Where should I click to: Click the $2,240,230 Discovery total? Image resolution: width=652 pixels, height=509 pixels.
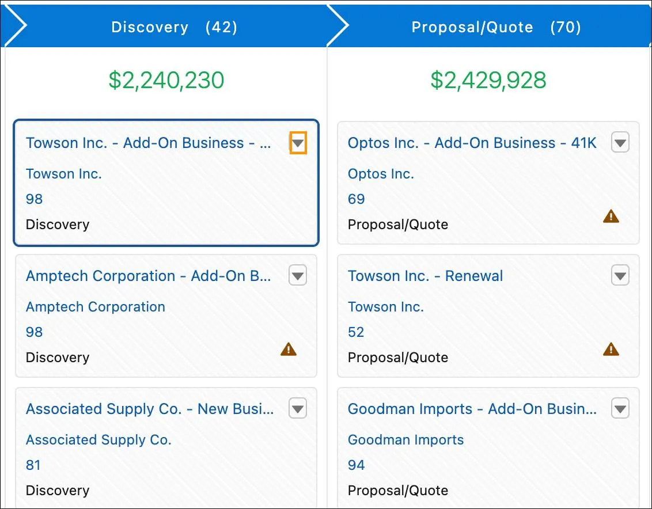pos(166,81)
